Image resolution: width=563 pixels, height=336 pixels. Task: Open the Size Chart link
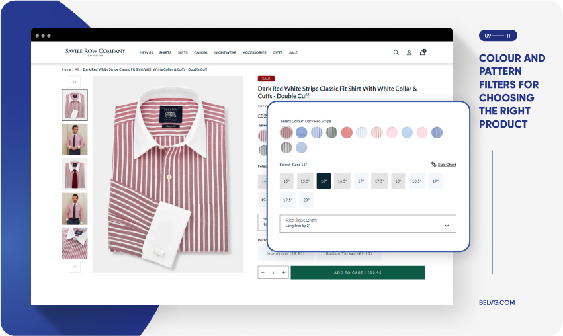coord(447,165)
